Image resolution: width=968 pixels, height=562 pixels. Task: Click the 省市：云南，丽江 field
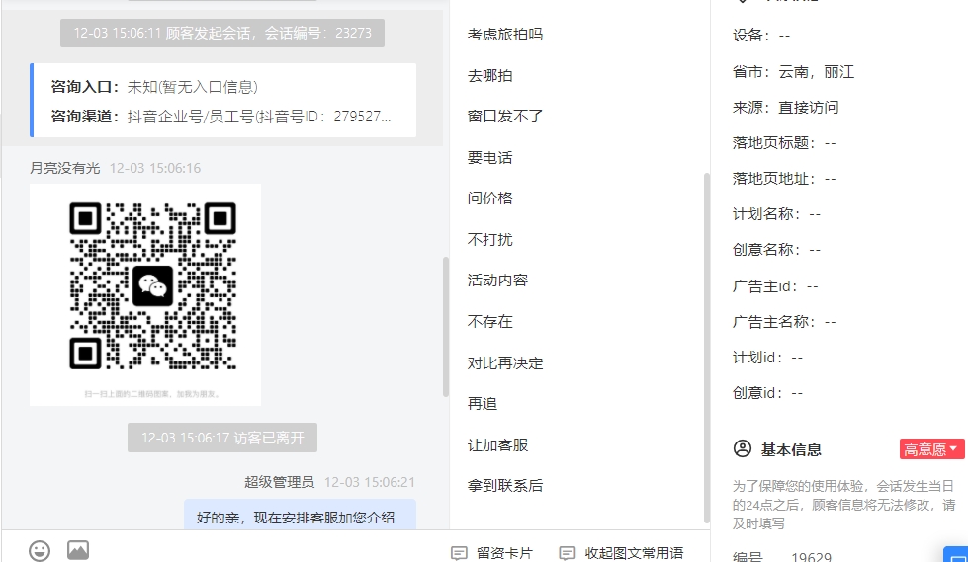[793, 72]
